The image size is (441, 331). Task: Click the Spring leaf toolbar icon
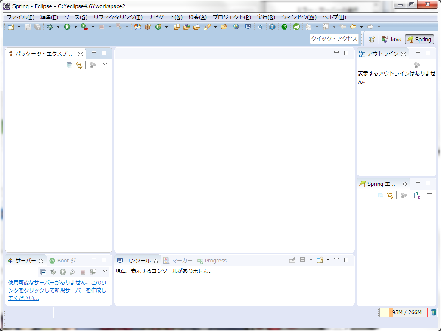pos(296,26)
